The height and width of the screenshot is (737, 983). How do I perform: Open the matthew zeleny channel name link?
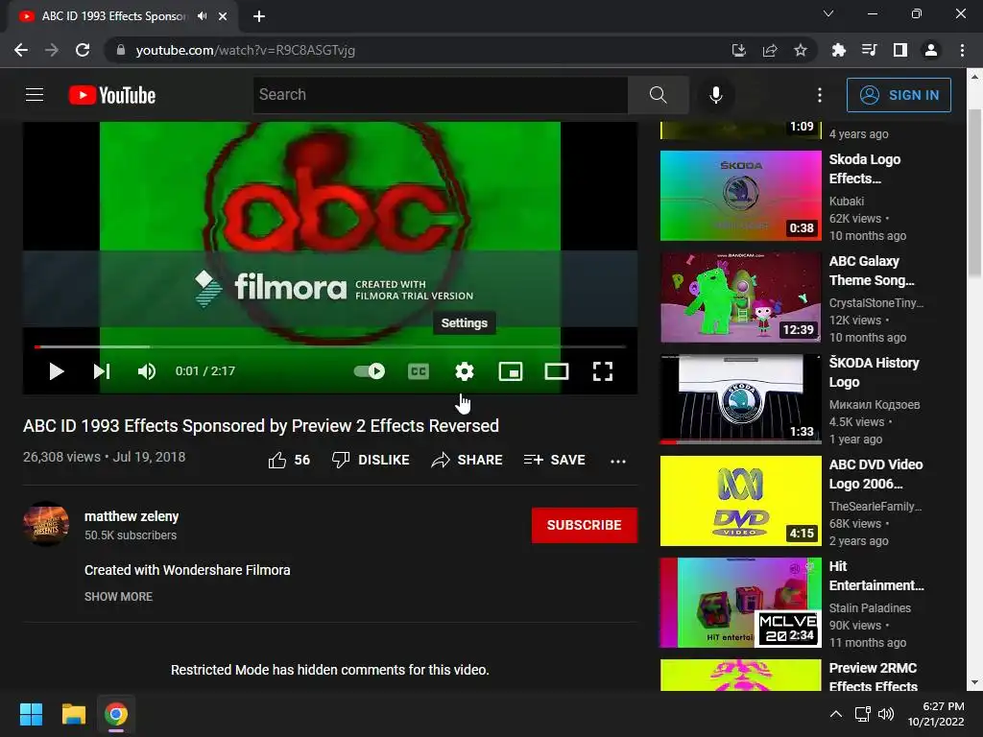click(x=132, y=516)
